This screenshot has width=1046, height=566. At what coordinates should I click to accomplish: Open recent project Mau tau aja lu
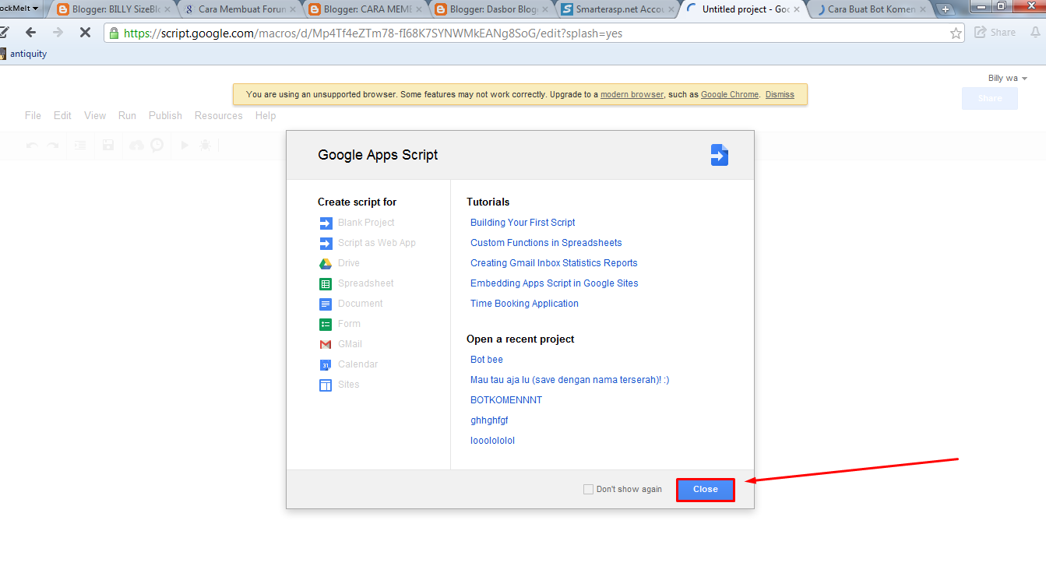[570, 380]
